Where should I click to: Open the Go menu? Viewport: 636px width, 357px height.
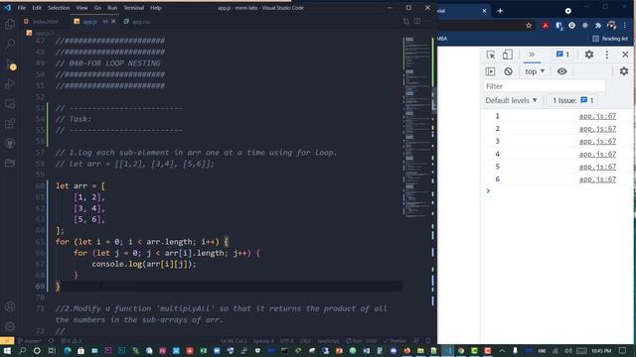click(x=97, y=8)
